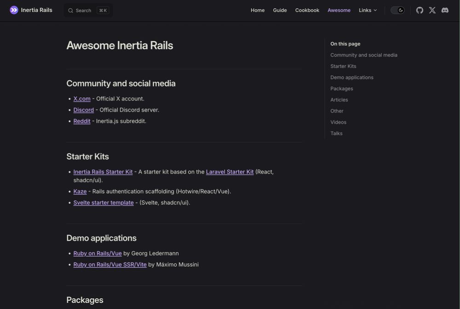The height and width of the screenshot is (309, 460).
Task: Click the search magnifier icon
Action: pyautogui.click(x=70, y=11)
